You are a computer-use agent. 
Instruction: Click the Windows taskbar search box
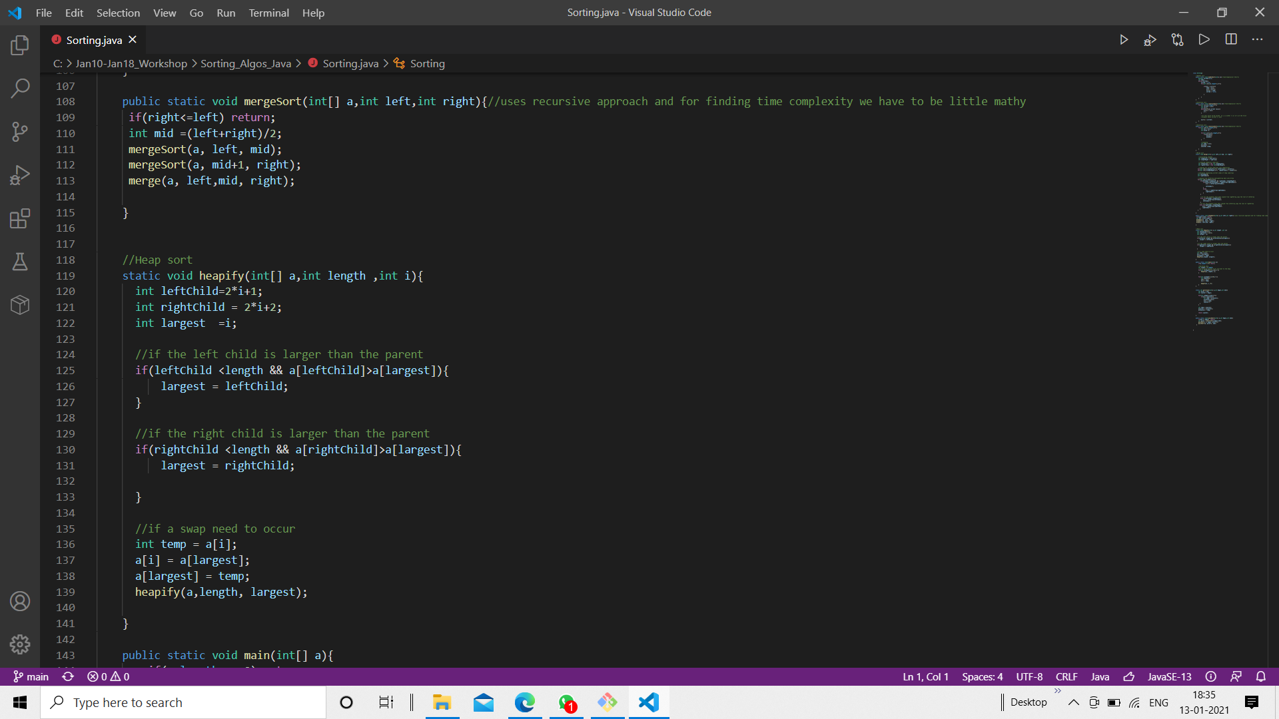coord(183,702)
